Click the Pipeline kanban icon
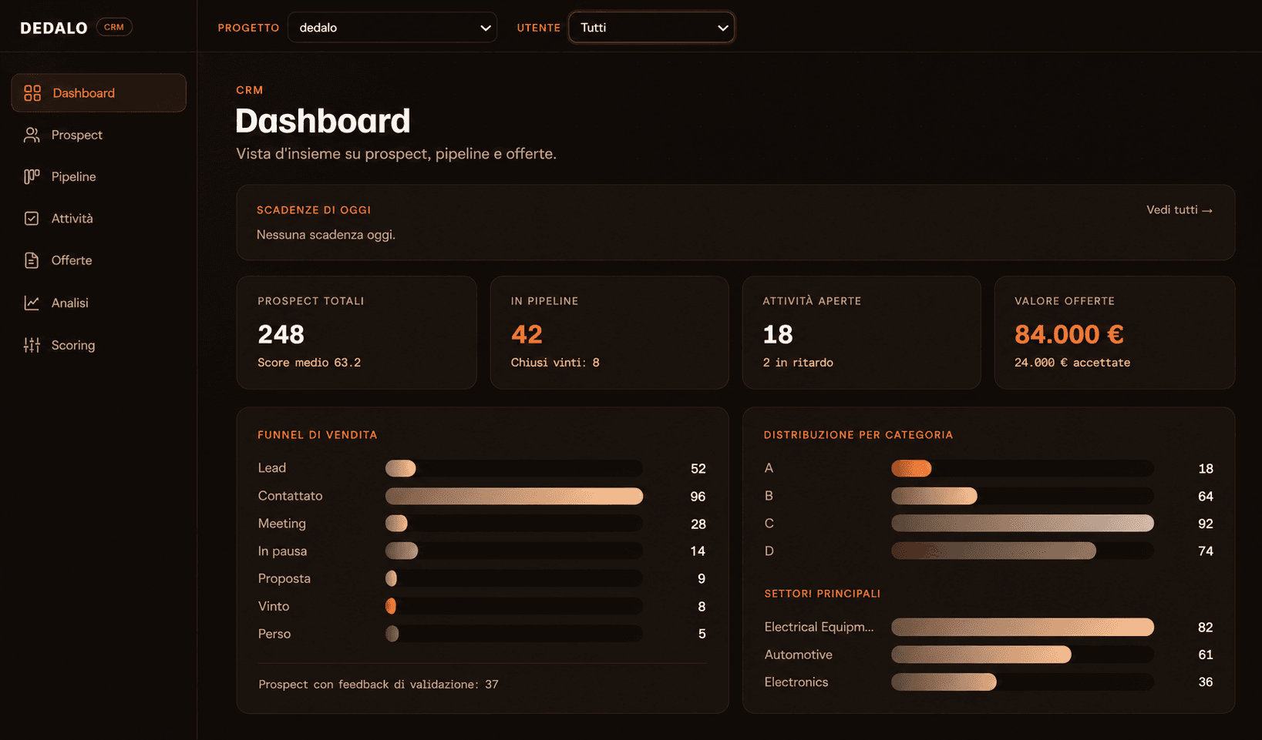Viewport: 1262px width, 740px height. [32, 176]
